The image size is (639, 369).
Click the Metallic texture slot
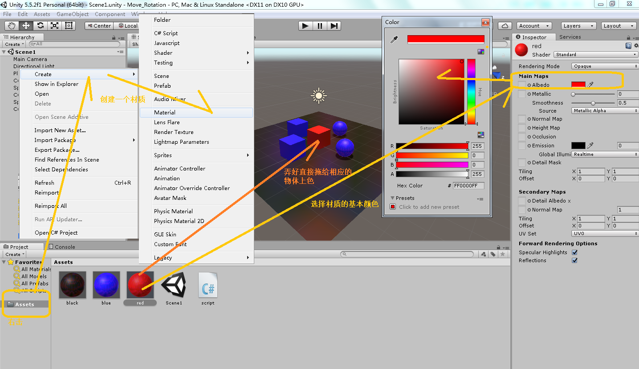pos(522,94)
